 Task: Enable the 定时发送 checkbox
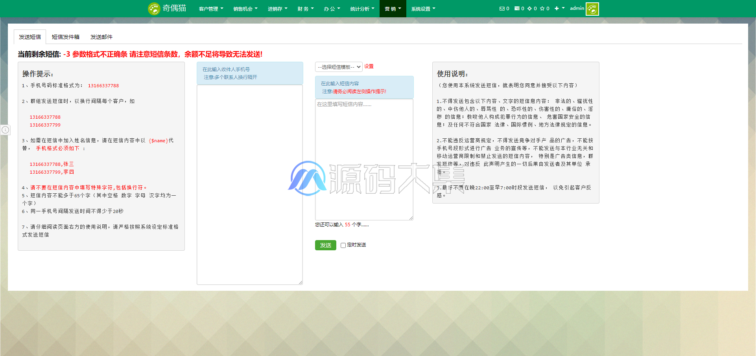pyautogui.click(x=343, y=245)
